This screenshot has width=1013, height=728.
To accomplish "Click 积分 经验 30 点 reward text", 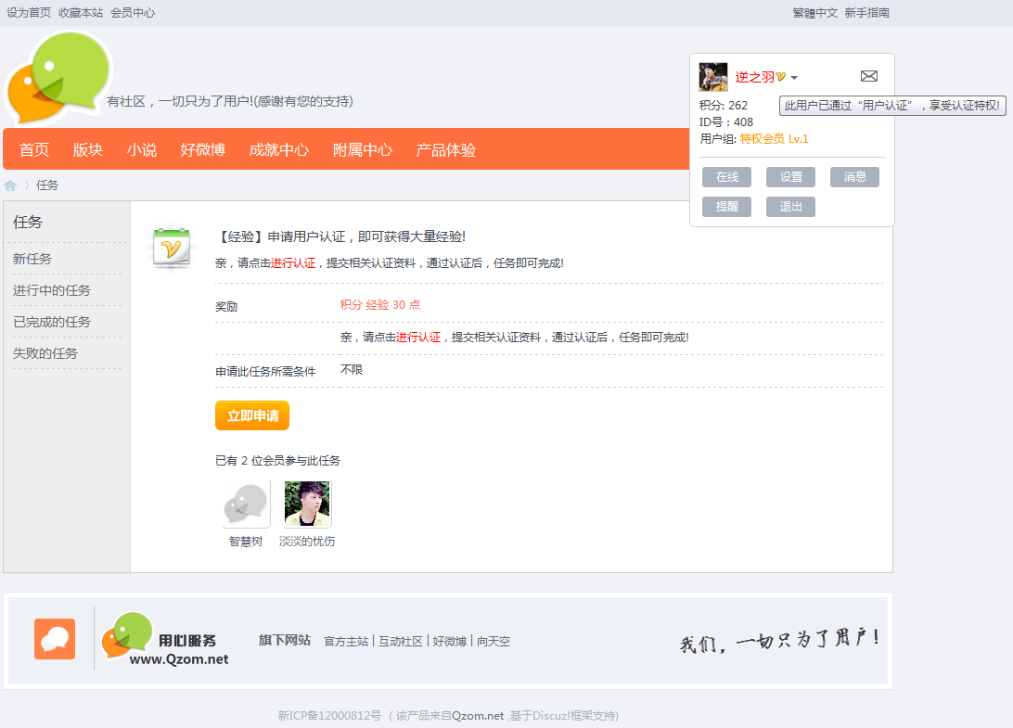I will 380,305.
